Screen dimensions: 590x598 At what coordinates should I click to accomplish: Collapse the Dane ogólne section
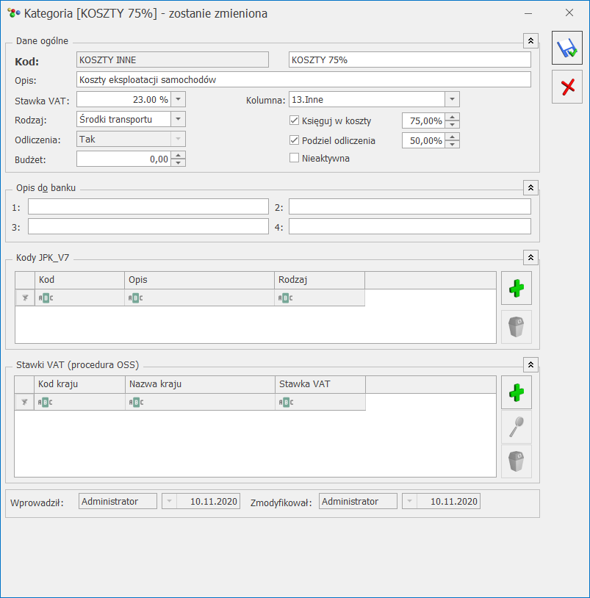point(530,41)
